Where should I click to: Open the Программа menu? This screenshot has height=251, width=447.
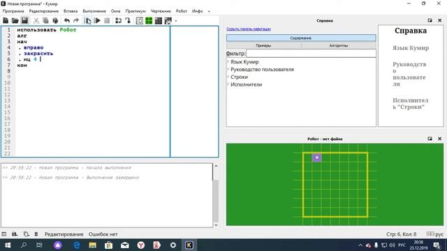13,11
